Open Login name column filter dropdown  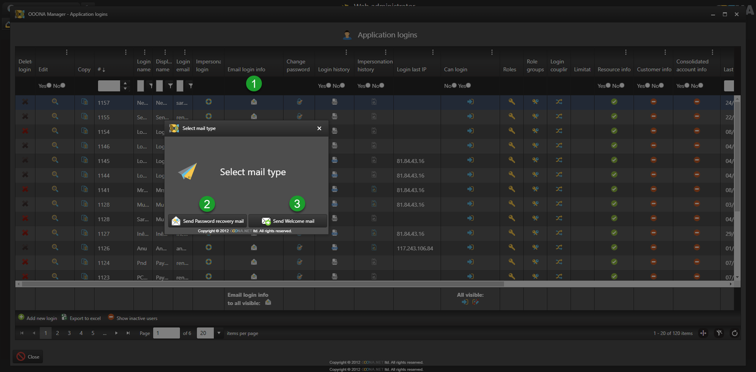[151, 86]
